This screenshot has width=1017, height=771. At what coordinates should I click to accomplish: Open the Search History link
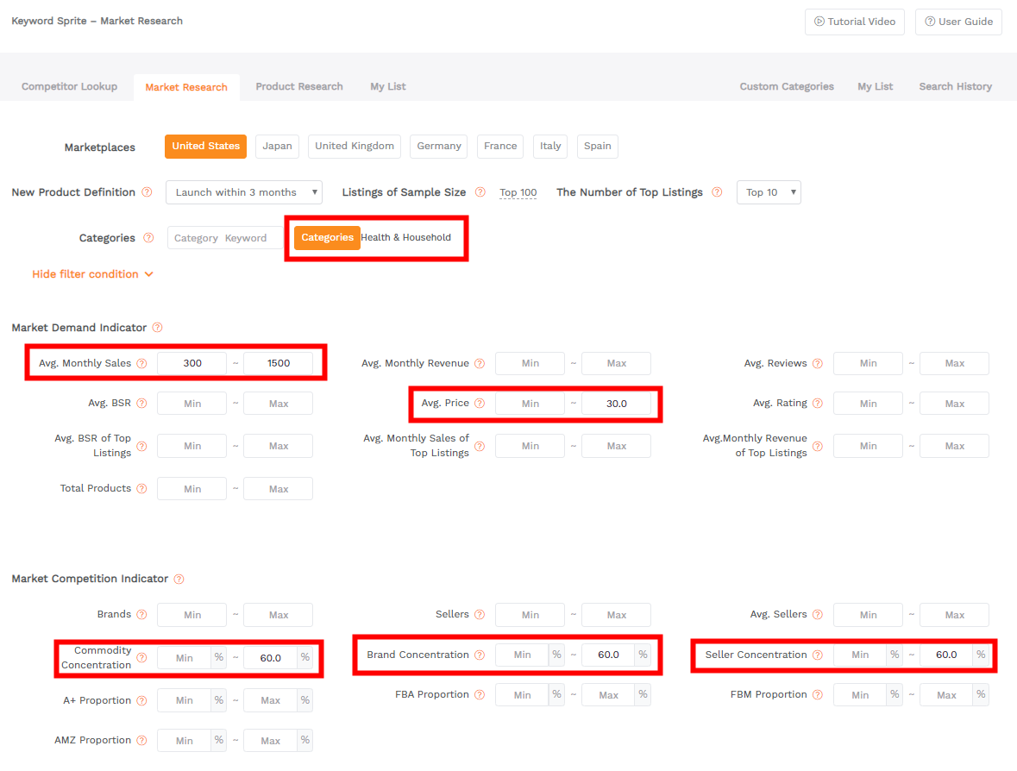(955, 87)
